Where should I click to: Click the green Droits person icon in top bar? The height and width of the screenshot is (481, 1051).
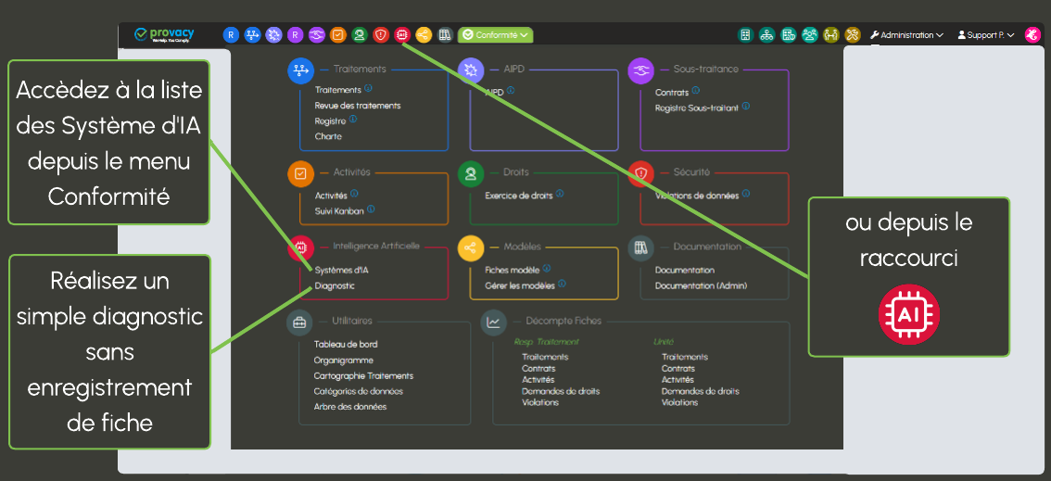[360, 35]
